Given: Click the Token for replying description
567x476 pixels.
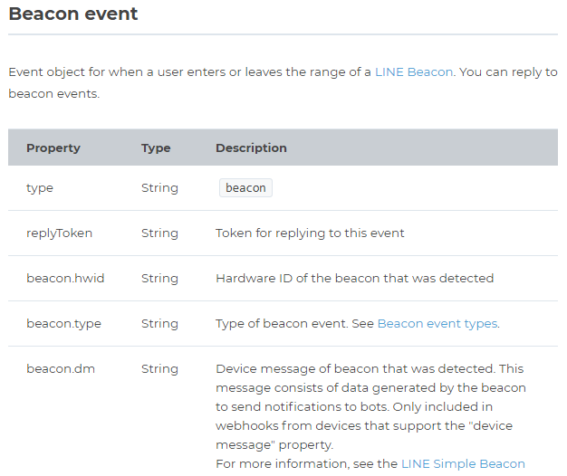Looking at the screenshot, I should [310, 233].
